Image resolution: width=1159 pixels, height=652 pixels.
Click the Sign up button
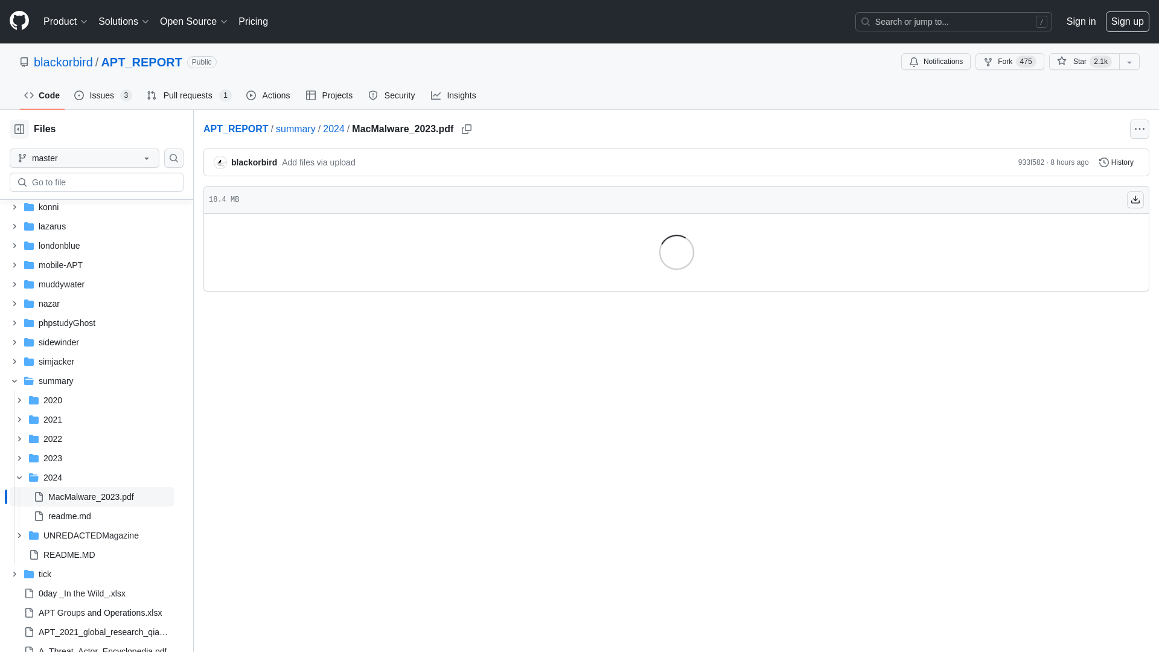[x=1127, y=22]
